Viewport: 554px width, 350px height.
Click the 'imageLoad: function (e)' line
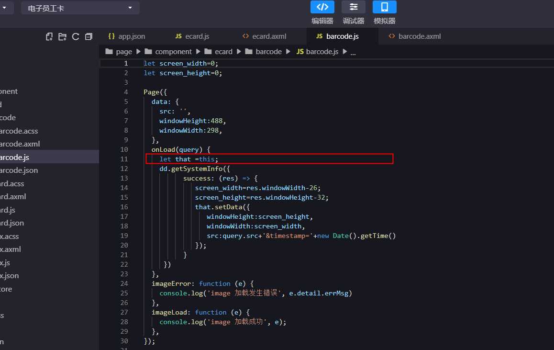point(200,312)
